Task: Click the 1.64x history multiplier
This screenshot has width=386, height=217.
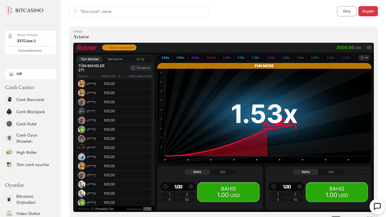Action: click(x=165, y=58)
